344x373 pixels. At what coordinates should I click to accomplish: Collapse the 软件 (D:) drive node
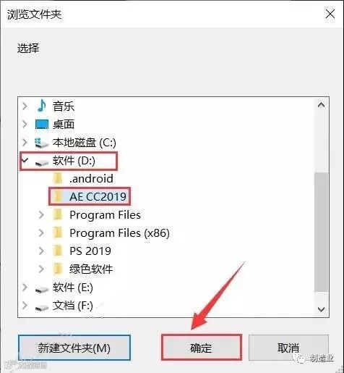25,161
